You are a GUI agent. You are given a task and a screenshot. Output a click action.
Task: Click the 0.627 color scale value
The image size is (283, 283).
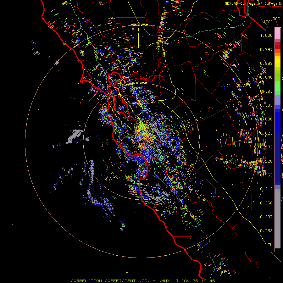[266, 133]
